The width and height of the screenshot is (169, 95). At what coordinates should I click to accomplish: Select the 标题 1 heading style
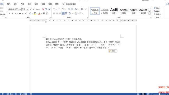(x=114, y=11)
